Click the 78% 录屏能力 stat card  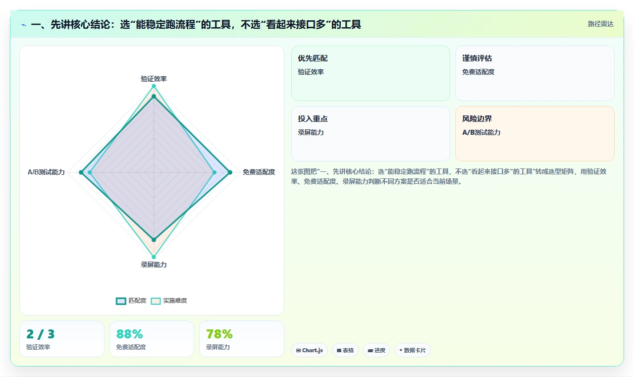(242, 339)
